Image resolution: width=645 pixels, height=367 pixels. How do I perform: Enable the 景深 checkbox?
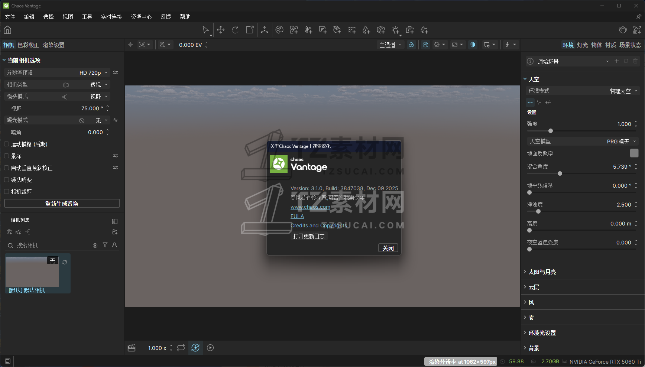6,156
